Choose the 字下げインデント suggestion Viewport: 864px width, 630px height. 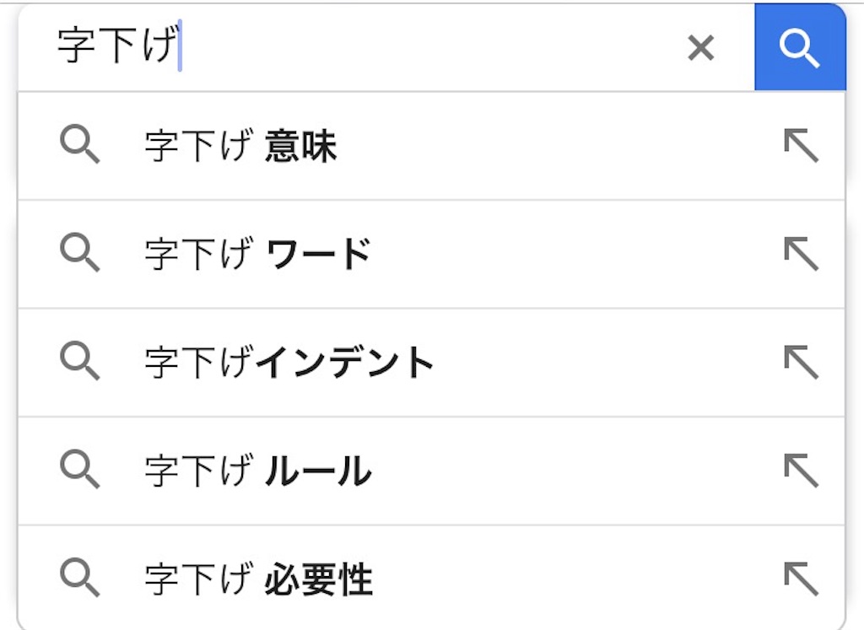point(431,363)
